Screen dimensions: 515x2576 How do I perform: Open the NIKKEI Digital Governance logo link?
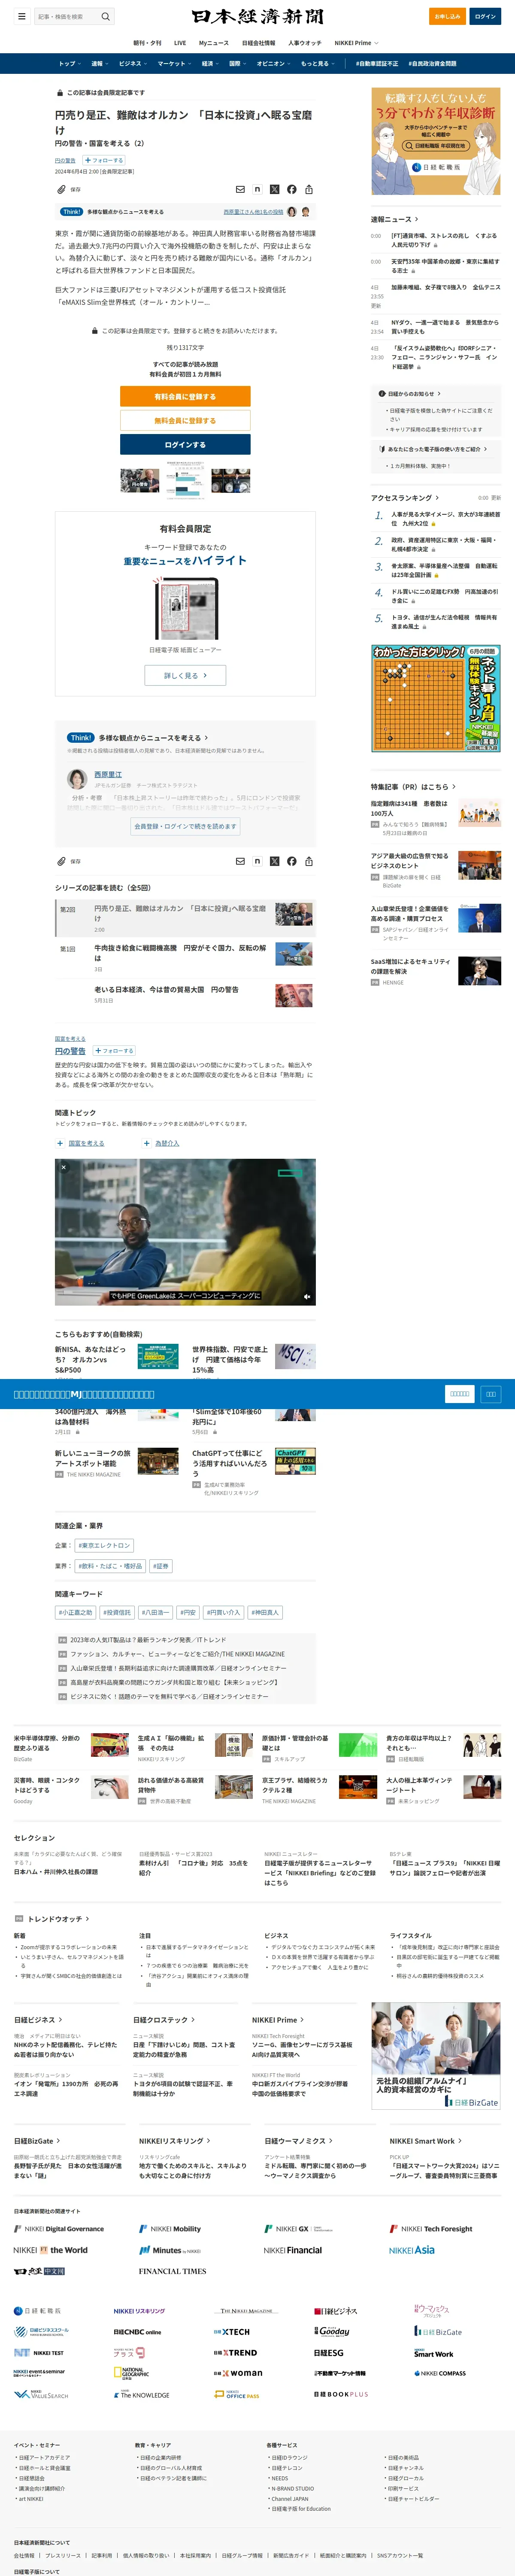pyautogui.click(x=59, y=2229)
